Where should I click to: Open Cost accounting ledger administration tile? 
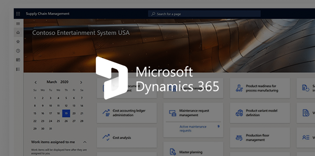pos(127,113)
